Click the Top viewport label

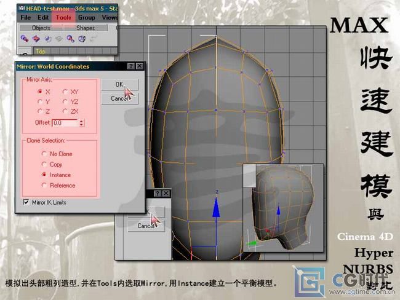(x=40, y=52)
